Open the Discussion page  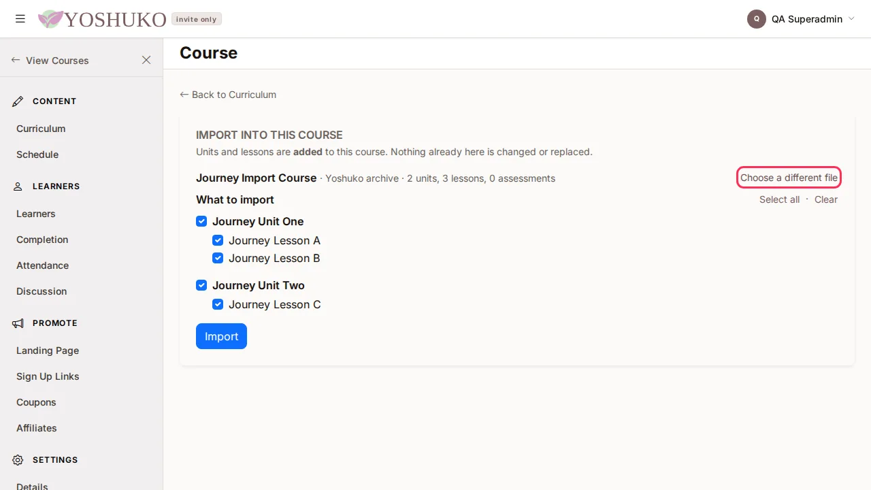(42, 291)
